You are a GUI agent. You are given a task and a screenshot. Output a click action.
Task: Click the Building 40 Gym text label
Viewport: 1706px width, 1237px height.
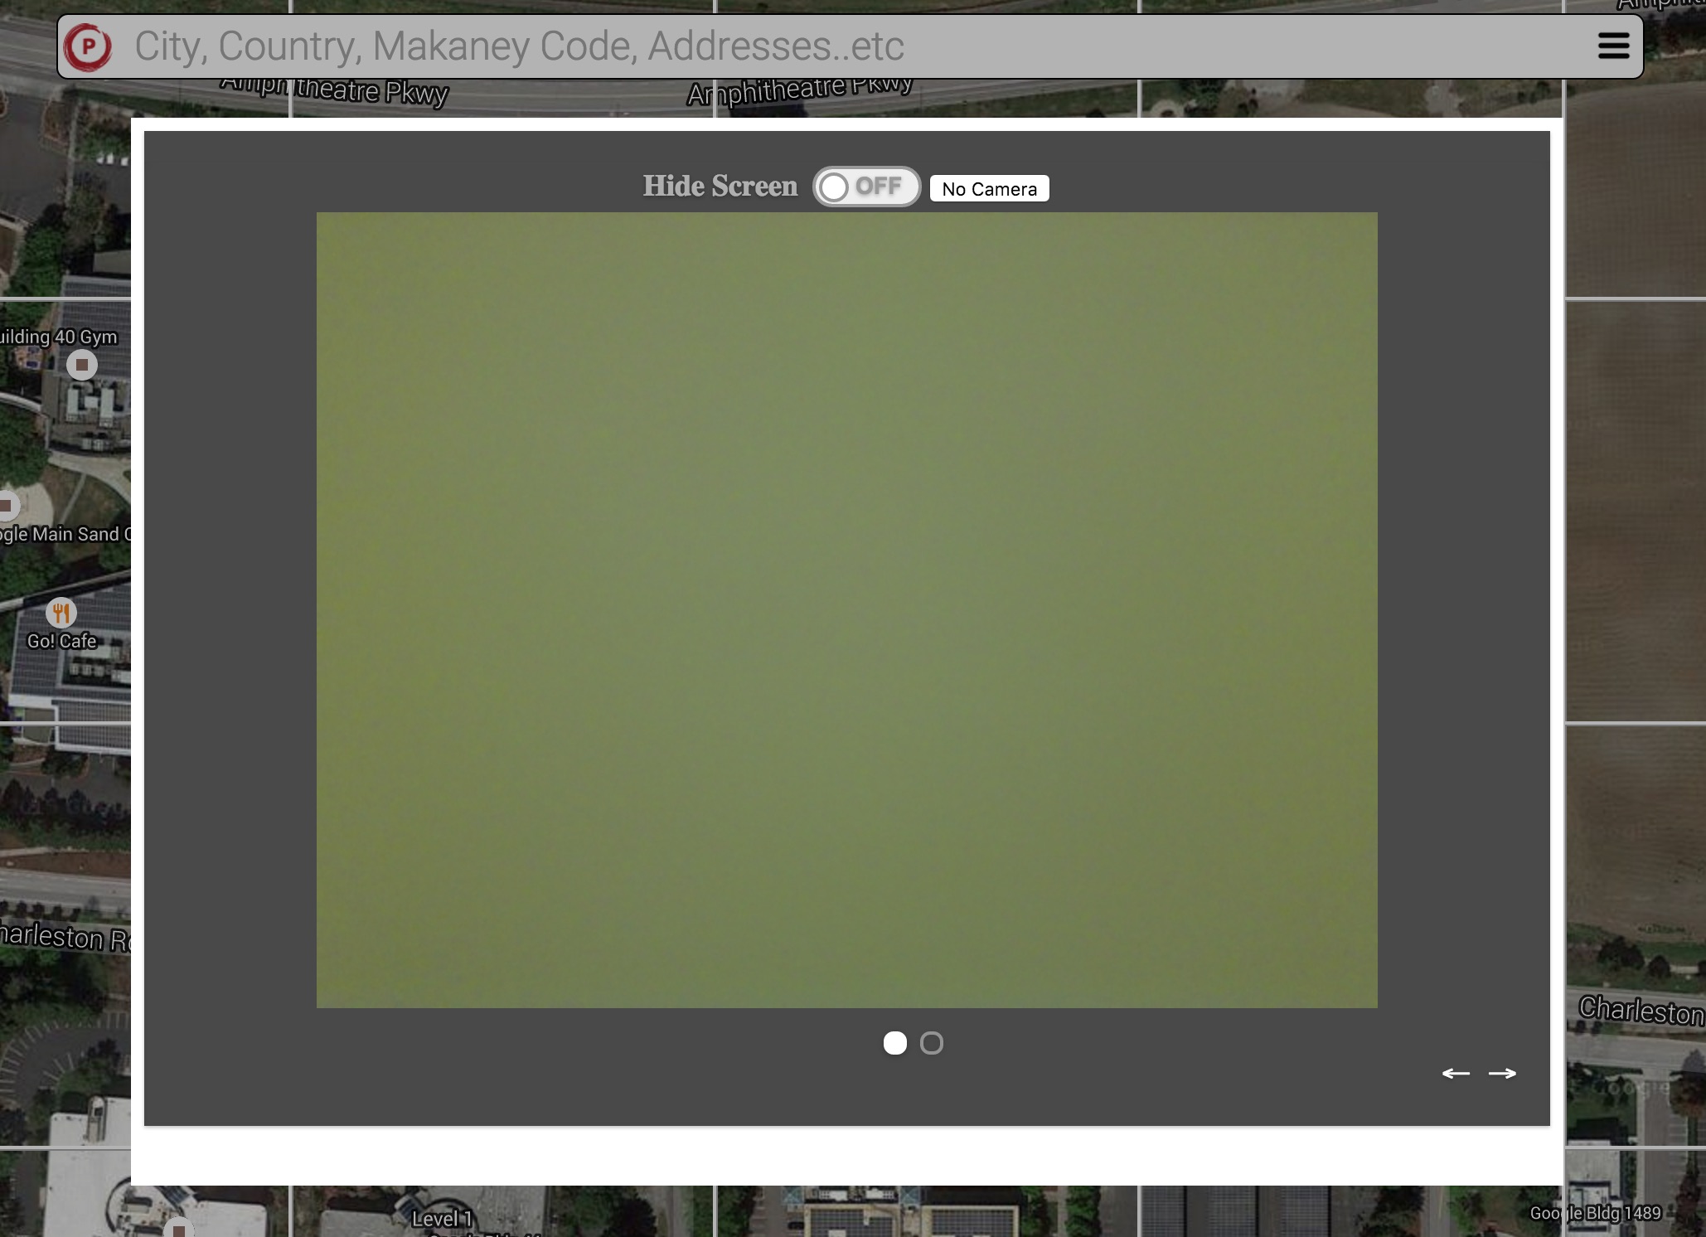pos(58,337)
